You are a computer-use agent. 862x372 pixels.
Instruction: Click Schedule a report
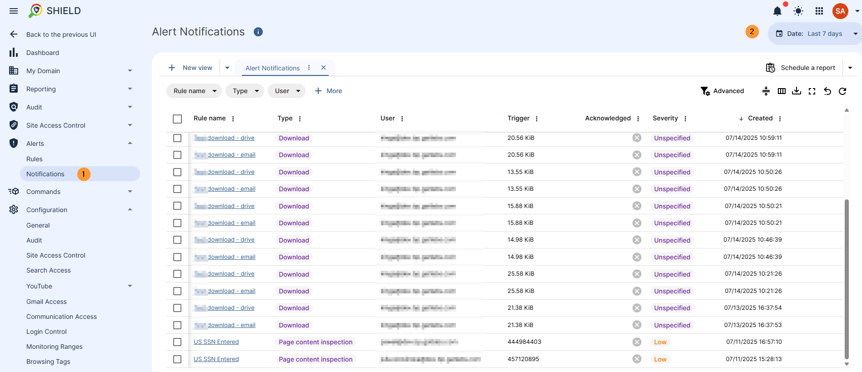click(801, 68)
